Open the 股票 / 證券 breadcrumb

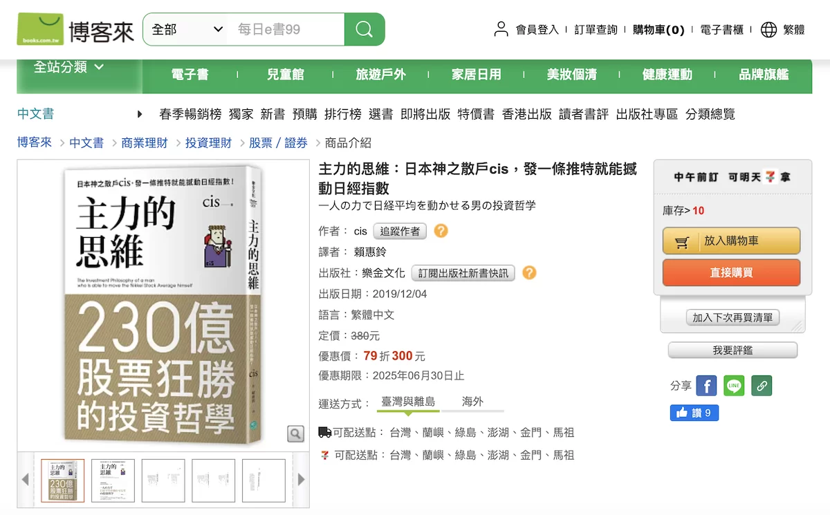pos(278,143)
